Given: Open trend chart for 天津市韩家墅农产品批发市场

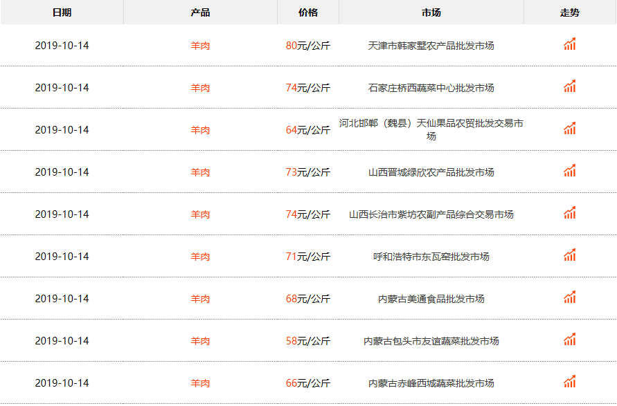Looking at the screenshot, I should tap(569, 44).
